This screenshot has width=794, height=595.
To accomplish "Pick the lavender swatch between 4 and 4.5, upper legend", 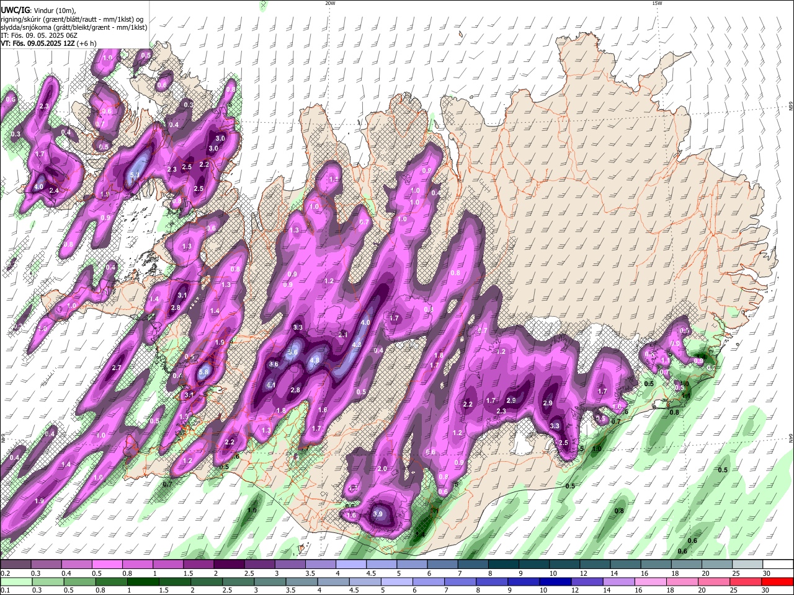I will tap(350, 565).
